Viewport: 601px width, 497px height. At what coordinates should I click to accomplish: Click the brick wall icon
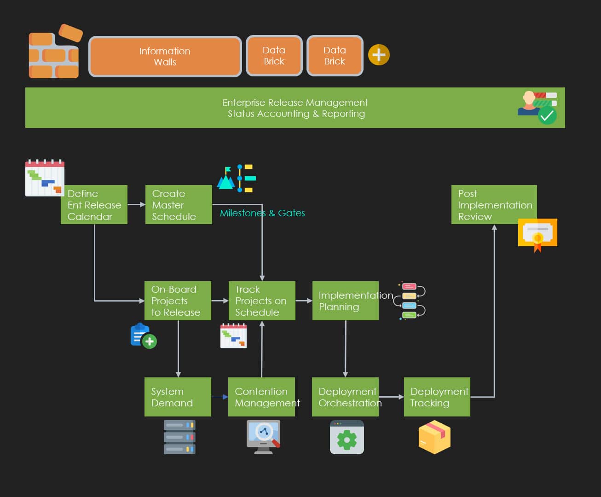click(55, 51)
